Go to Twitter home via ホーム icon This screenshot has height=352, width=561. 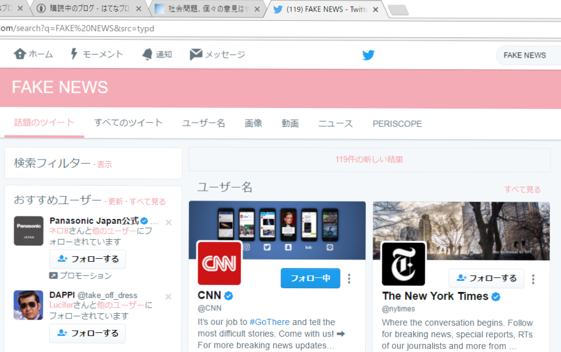pos(20,54)
